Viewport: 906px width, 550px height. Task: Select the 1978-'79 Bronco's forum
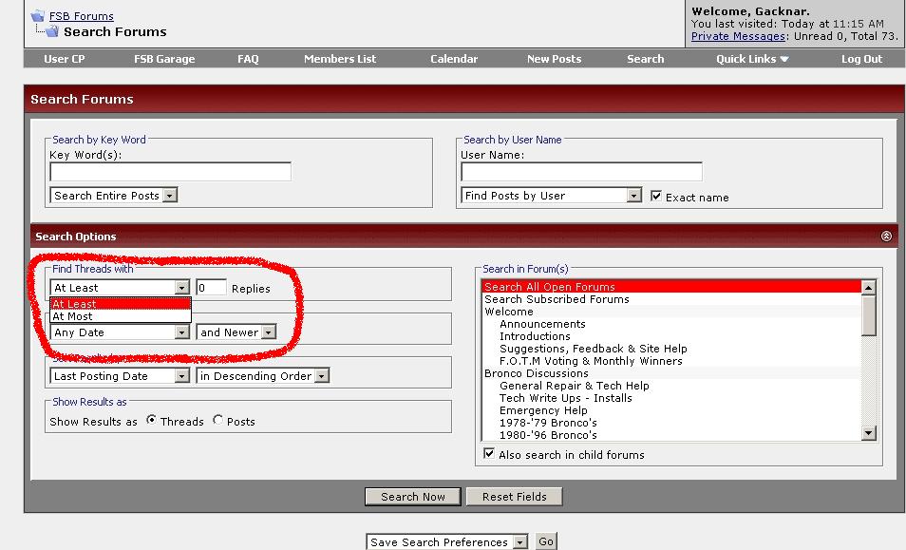(671, 423)
